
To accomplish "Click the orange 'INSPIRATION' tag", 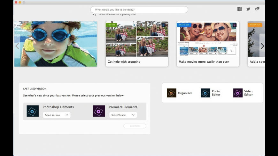I will click(255, 25).
